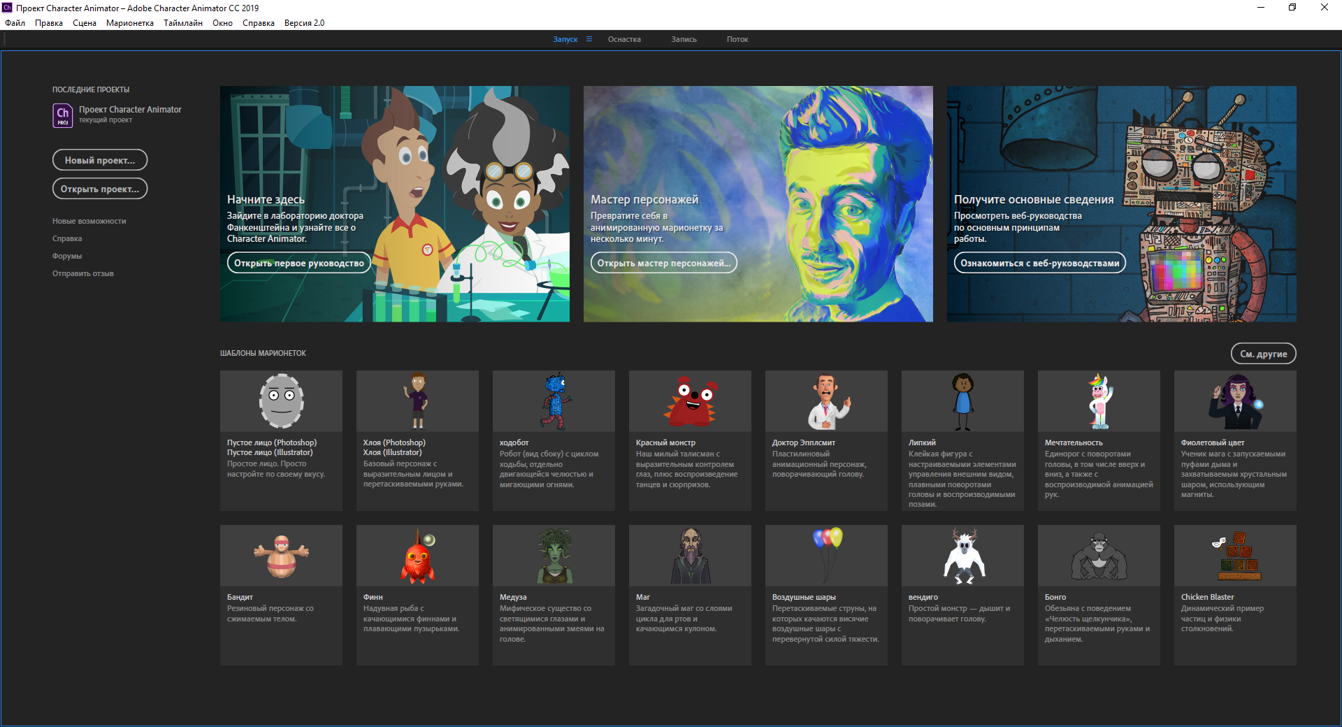
Task: Open the Таймлайн menu
Action: 183,23
